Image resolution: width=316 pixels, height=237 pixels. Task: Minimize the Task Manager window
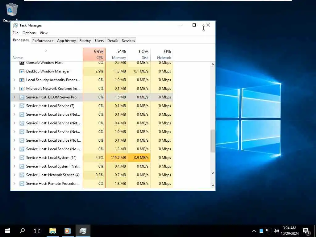(180, 25)
